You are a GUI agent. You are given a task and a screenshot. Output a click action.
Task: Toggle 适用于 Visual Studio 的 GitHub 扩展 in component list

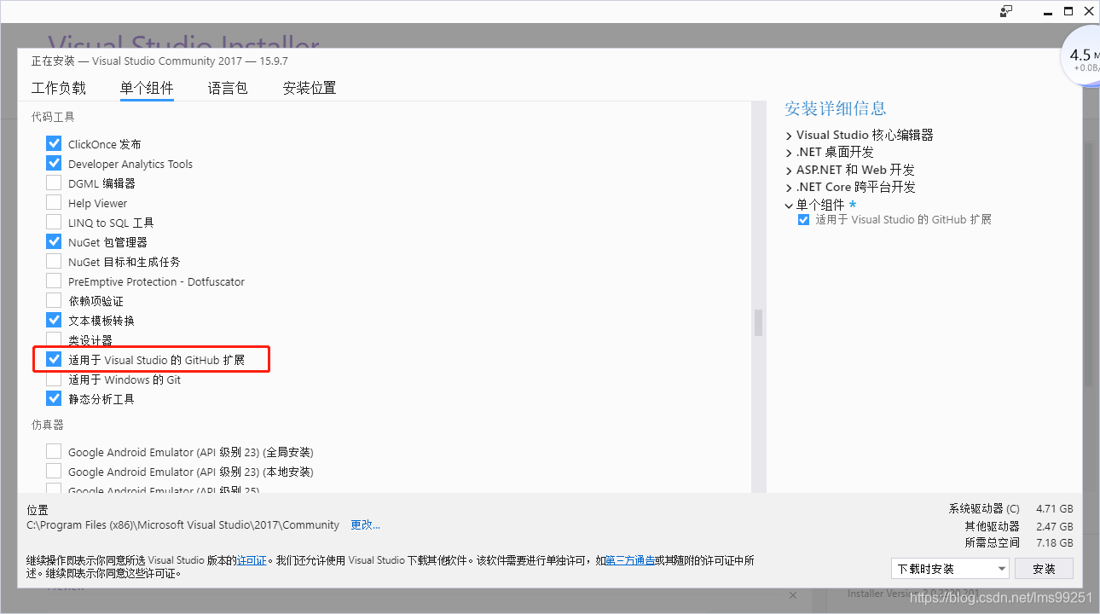pyautogui.click(x=54, y=360)
